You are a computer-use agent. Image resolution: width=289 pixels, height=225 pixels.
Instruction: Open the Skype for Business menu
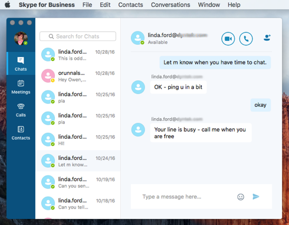point(47,5)
